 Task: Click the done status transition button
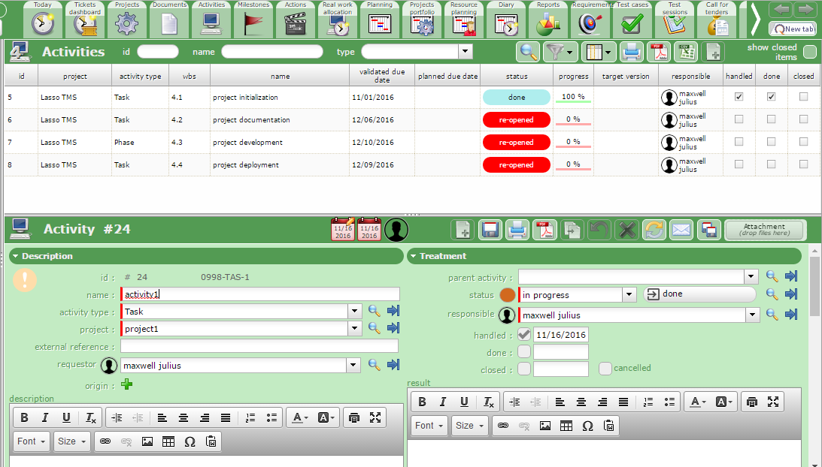point(699,294)
